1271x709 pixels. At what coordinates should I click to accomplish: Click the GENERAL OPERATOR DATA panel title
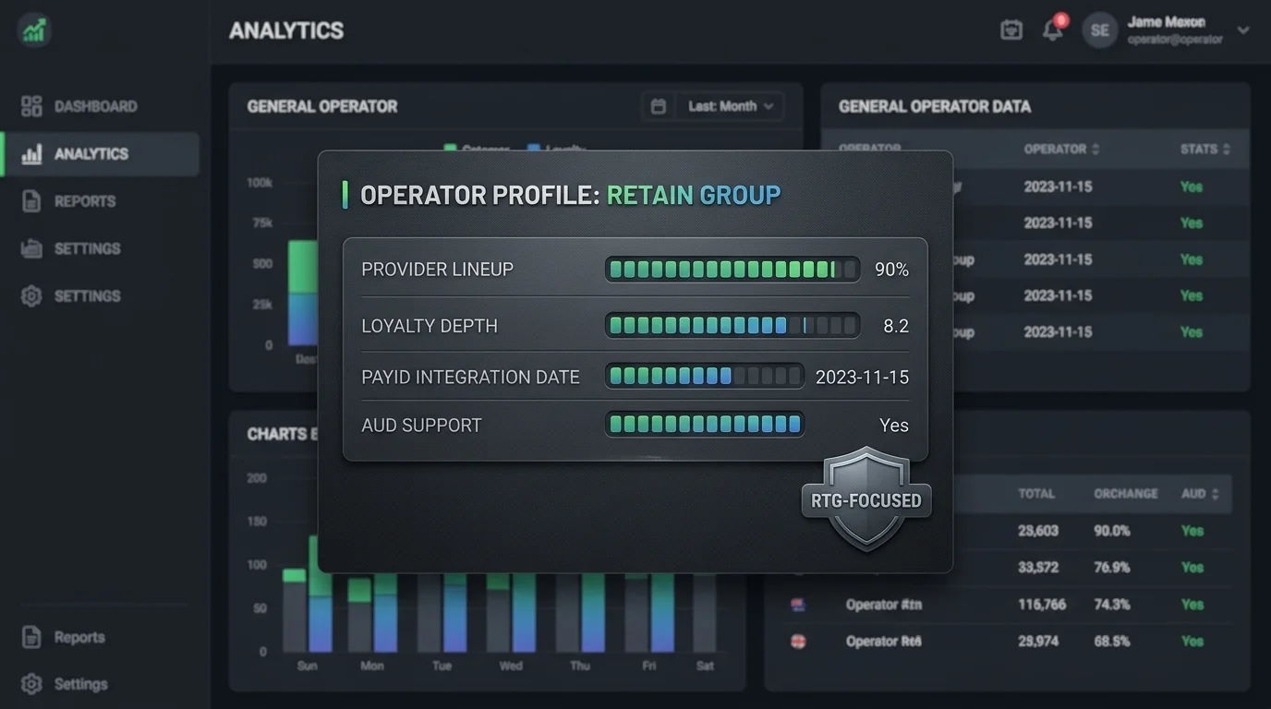coord(935,106)
